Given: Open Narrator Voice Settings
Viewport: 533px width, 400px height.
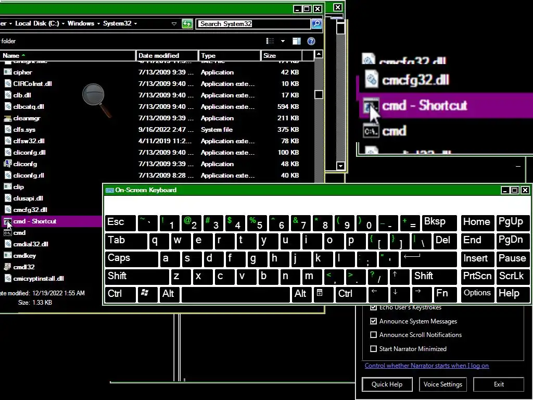Looking at the screenshot, I should coord(443,384).
